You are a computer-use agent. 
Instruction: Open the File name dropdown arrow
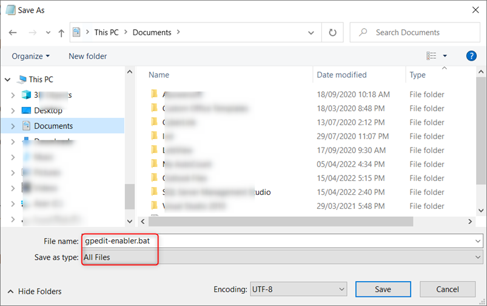[477, 241]
